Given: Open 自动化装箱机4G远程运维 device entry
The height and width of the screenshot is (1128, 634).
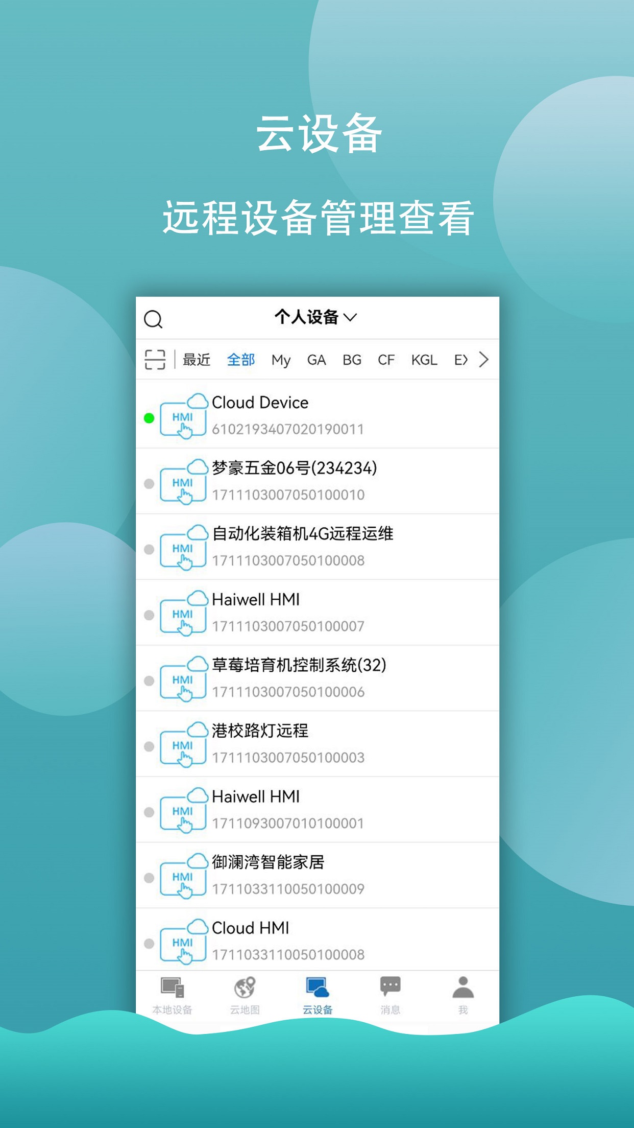Looking at the screenshot, I should point(316,547).
